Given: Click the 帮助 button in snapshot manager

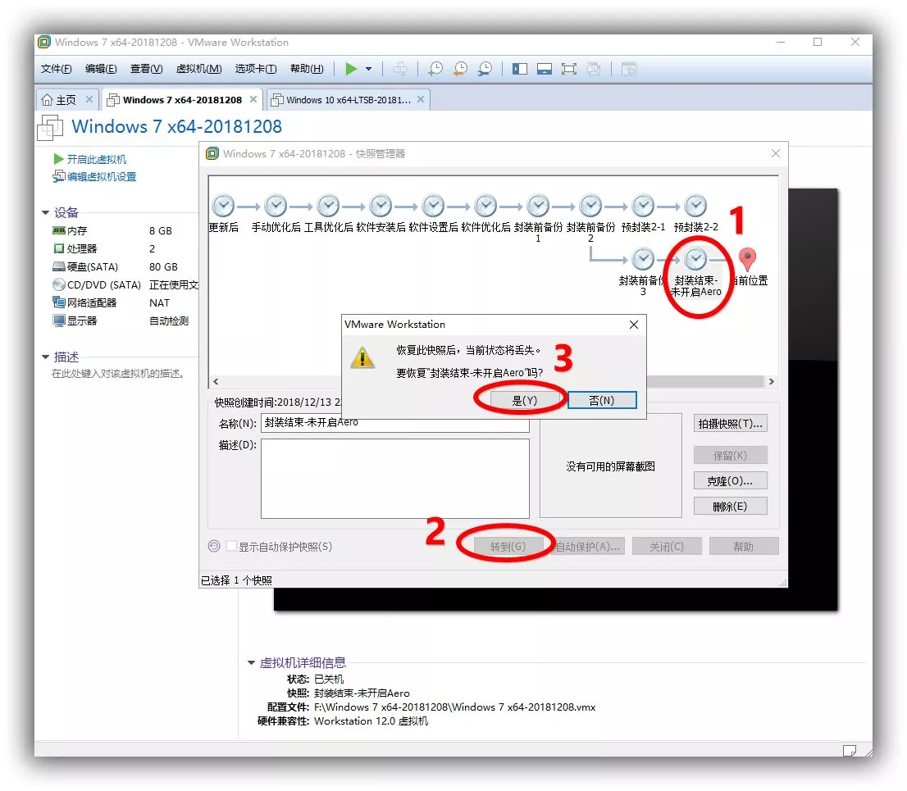Looking at the screenshot, I should [744, 547].
